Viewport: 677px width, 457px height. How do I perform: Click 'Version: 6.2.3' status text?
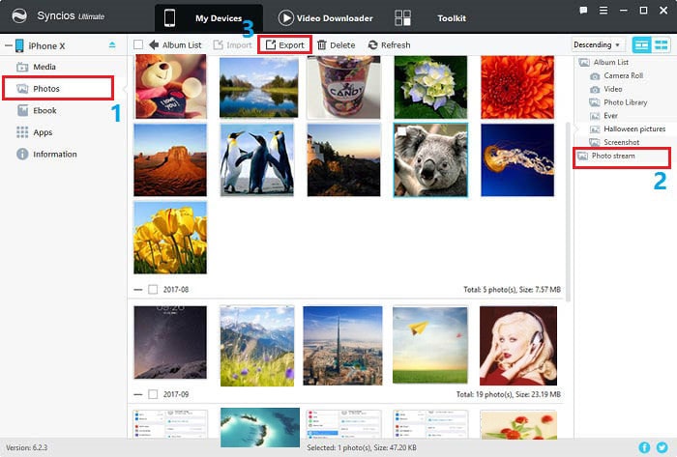(27, 447)
